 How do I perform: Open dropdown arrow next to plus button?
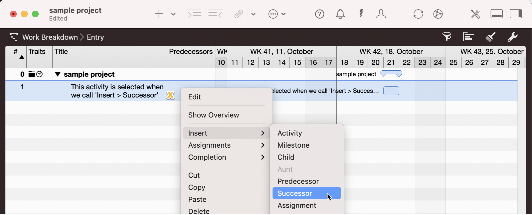pyautogui.click(x=173, y=14)
